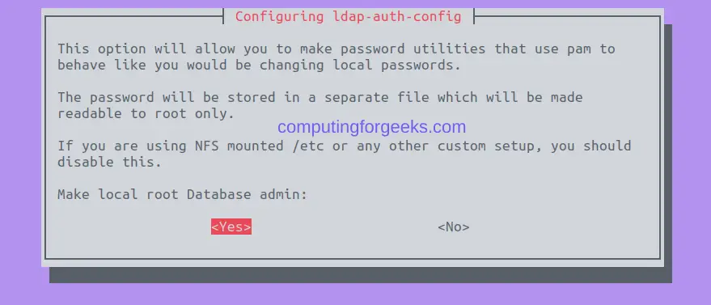Click the phrase "behave like" in second line
The width and height of the screenshot is (711, 305).
102,66
